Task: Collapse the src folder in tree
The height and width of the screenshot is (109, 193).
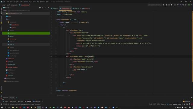Action: click(x=5, y=19)
